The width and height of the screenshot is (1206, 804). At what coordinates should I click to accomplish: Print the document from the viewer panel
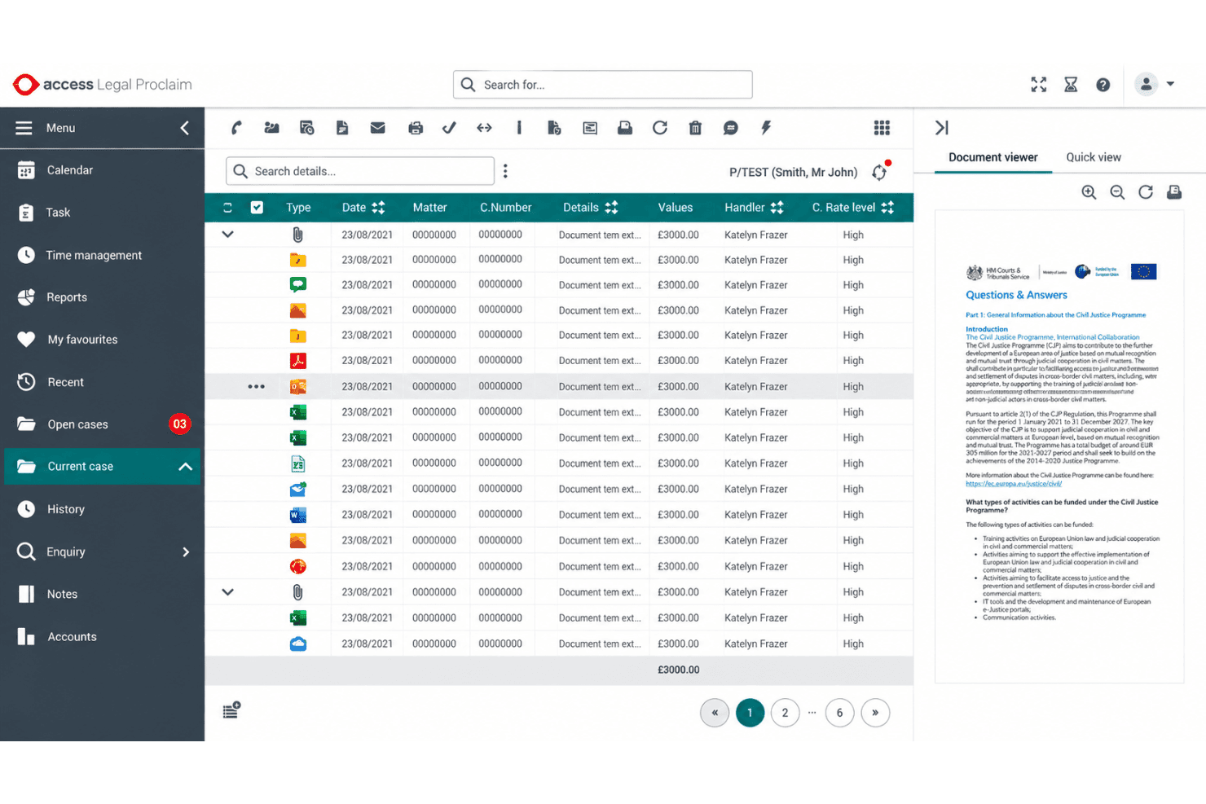[x=1174, y=192]
